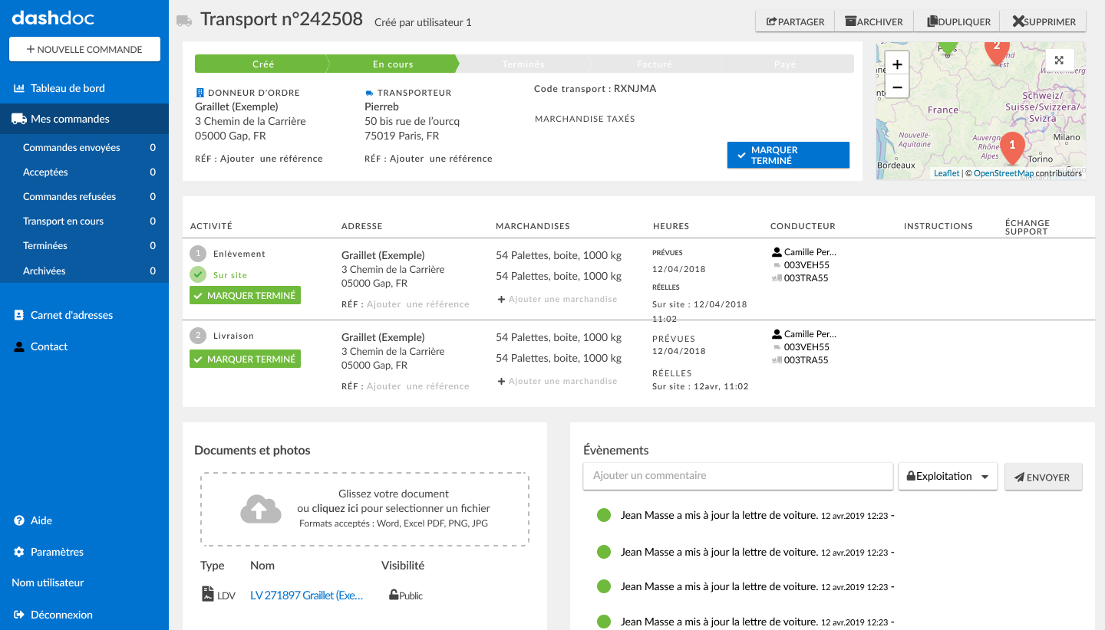
Task: Click the truck icon beside Transport n°242508
Action: click(184, 21)
